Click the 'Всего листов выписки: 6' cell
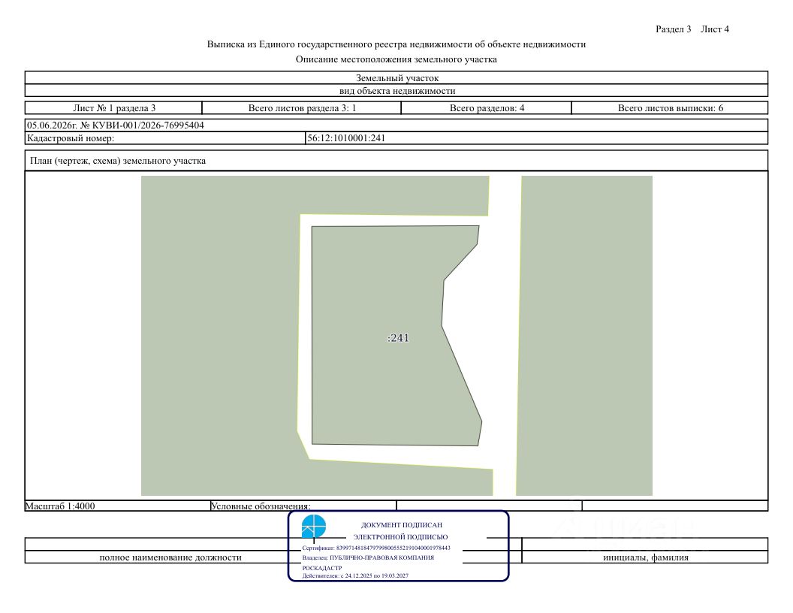The width and height of the screenshot is (793, 613). [x=670, y=107]
